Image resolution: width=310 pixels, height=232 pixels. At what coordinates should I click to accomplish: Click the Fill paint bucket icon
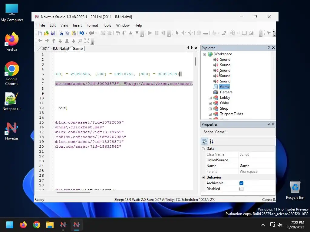(214, 33)
